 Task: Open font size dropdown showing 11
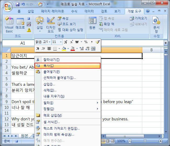point(61,42)
